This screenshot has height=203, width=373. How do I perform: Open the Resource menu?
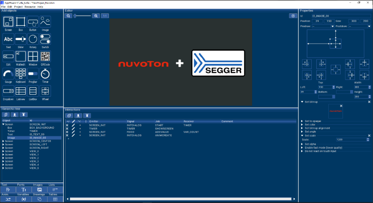coord(30,7)
